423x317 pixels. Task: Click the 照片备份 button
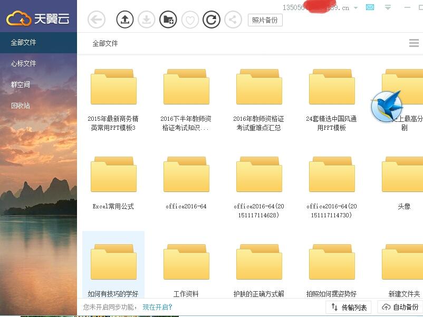pos(264,20)
